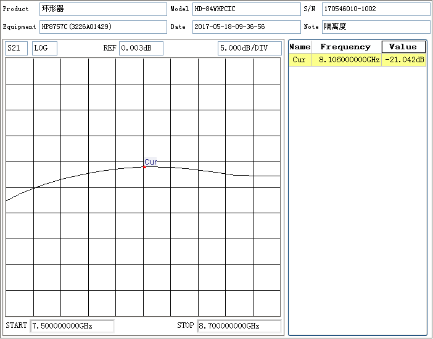Click the START label

tap(16, 326)
